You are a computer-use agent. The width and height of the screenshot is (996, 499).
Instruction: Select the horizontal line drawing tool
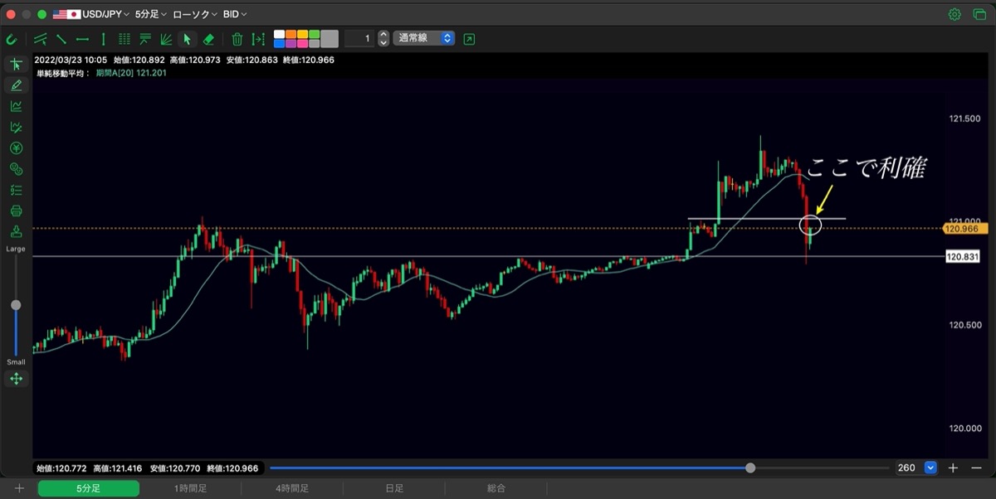pyautogui.click(x=82, y=39)
